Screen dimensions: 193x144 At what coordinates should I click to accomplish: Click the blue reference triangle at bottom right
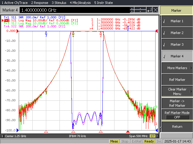pyautogui.click(x=157, y=130)
